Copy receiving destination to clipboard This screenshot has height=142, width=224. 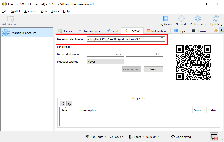[x=162, y=39]
